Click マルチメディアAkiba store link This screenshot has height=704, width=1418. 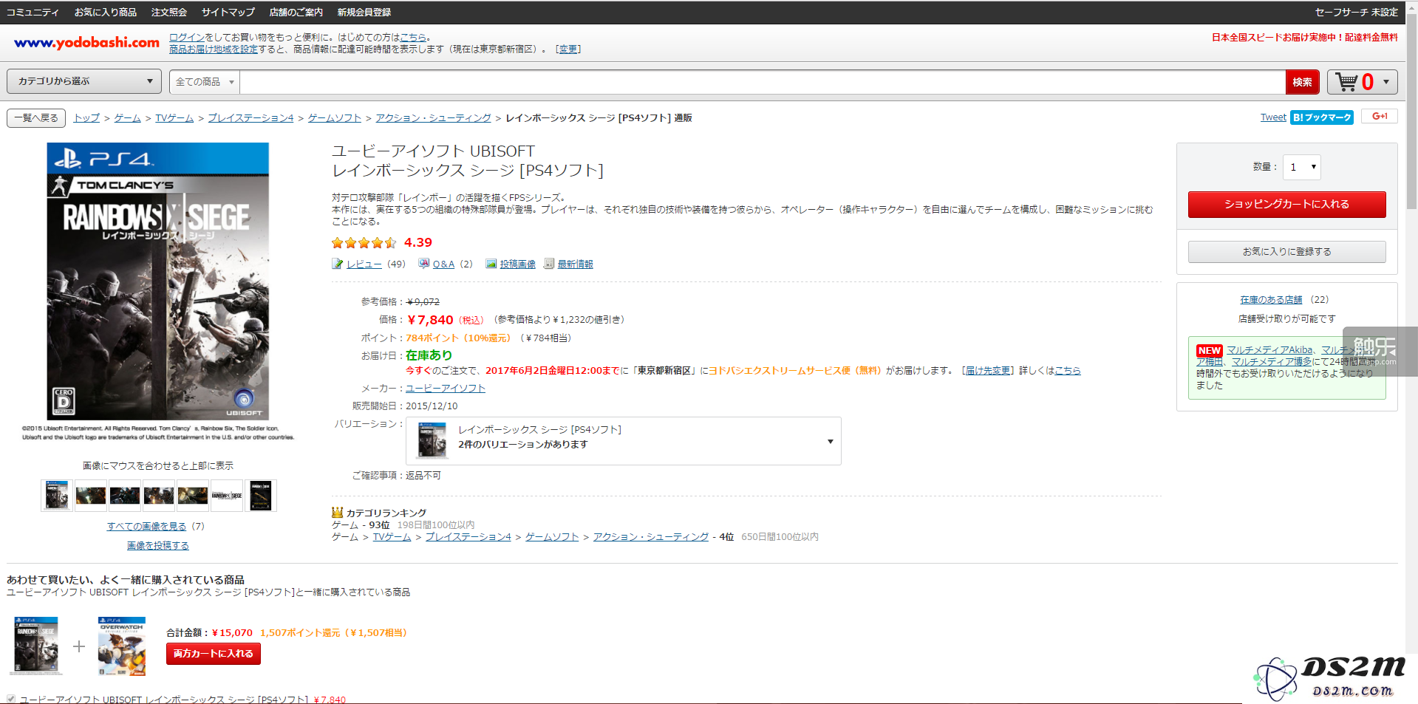point(1269,349)
